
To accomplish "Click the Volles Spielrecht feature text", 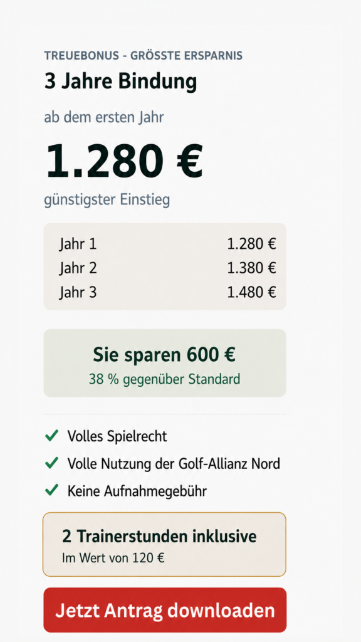I will point(117,436).
